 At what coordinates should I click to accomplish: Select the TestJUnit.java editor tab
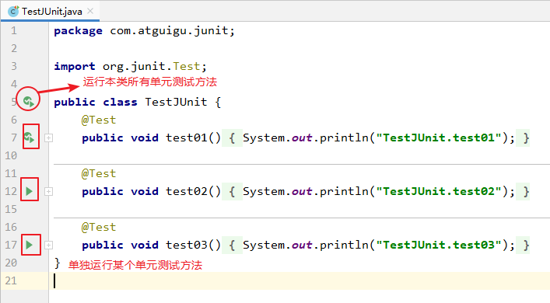(51, 12)
